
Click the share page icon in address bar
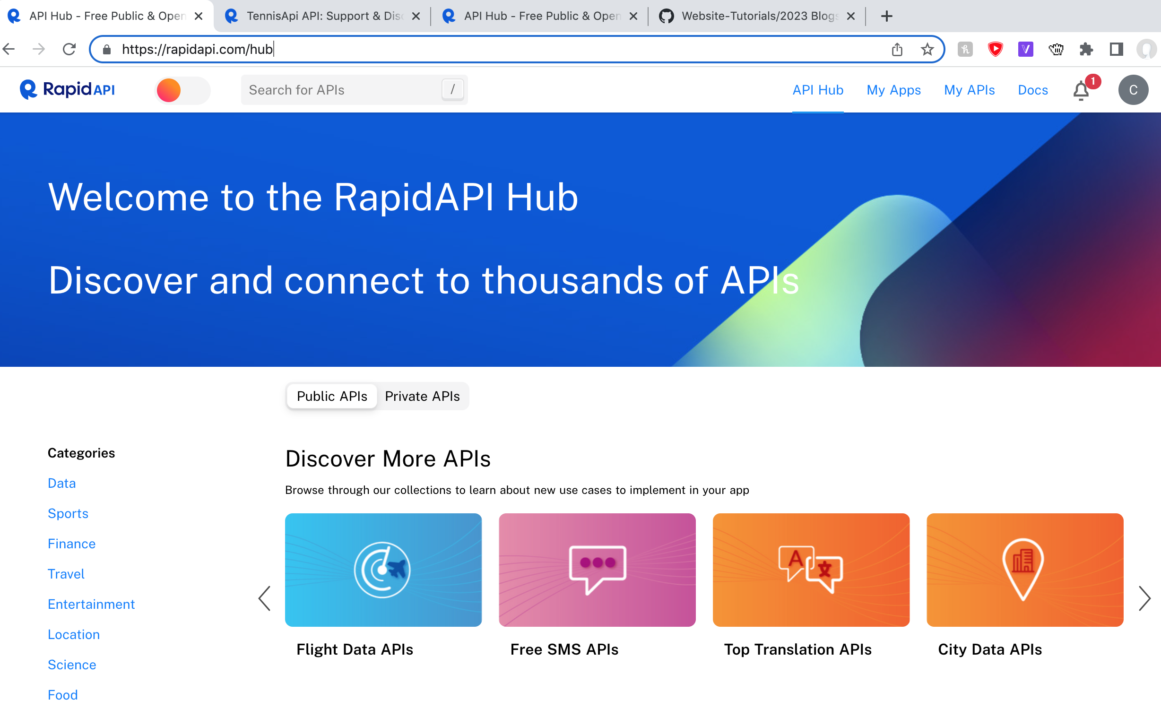point(897,49)
